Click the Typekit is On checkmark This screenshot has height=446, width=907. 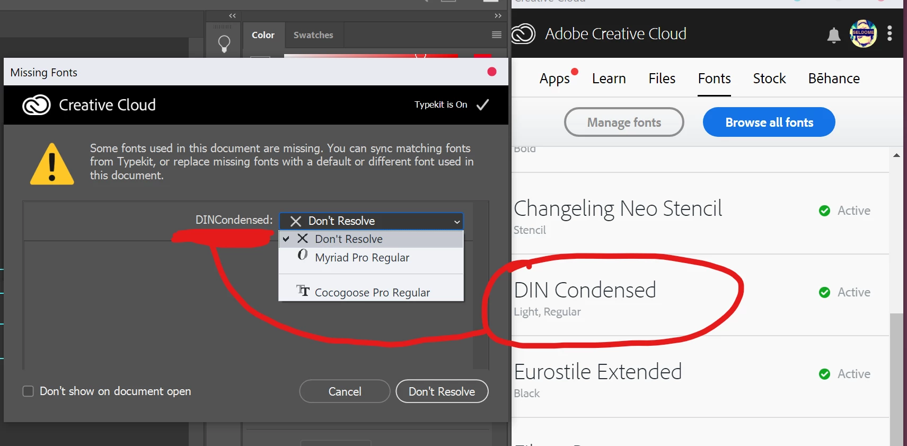pos(482,105)
